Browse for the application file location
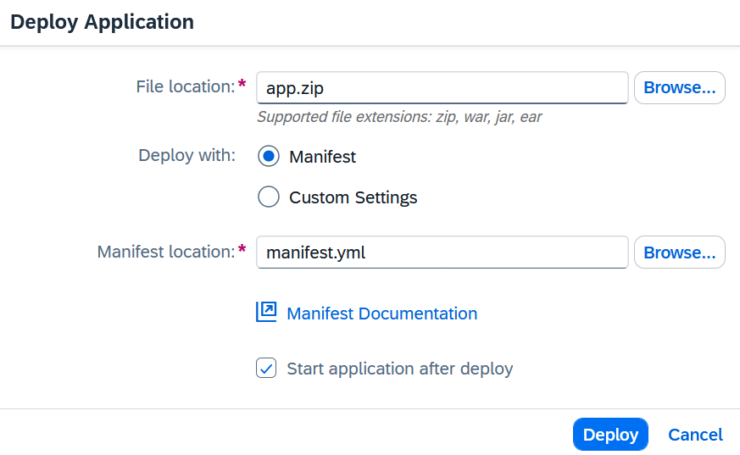The image size is (740, 455). pyautogui.click(x=680, y=88)
